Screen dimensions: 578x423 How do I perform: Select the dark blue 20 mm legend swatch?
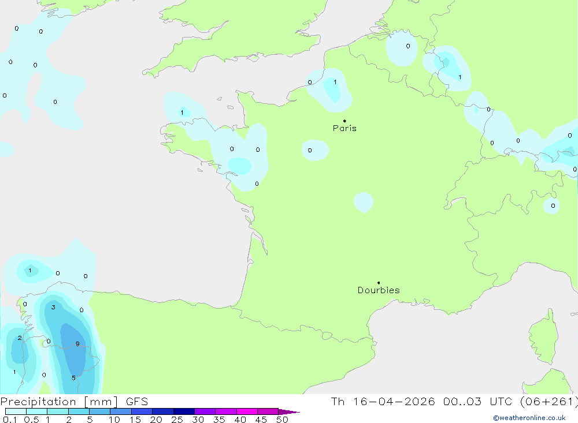[x=162, y=411]
